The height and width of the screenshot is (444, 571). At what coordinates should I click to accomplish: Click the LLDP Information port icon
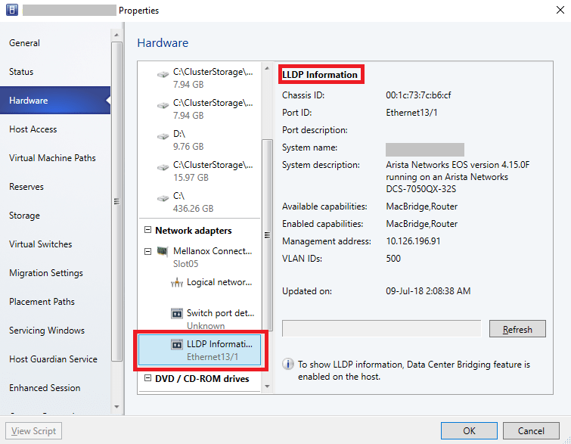177,345
